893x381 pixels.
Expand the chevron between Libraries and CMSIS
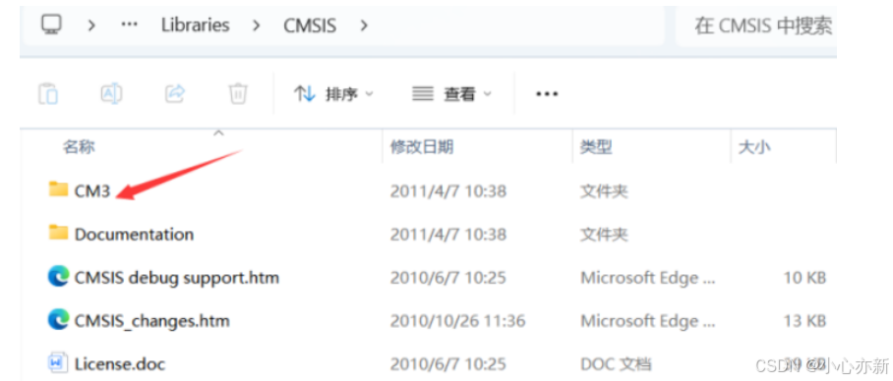257,26
